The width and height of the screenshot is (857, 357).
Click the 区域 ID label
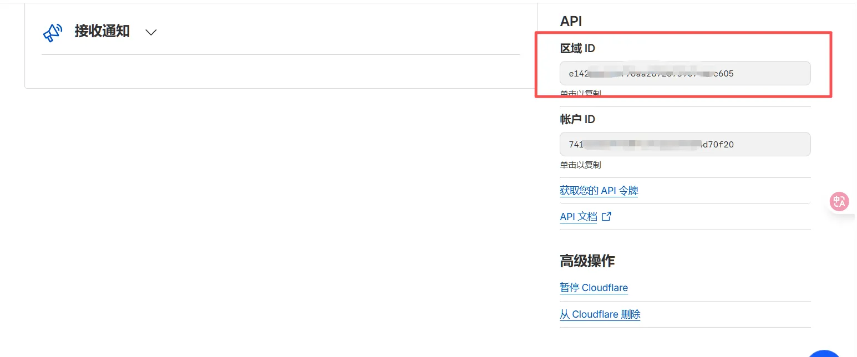tap(577, 49)
